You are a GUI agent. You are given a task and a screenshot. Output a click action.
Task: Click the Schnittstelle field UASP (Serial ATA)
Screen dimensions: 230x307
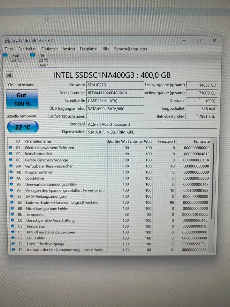(115, 101)
